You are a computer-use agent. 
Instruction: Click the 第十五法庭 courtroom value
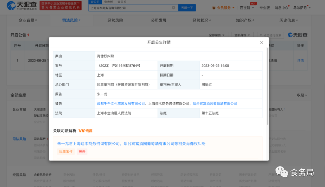pos(210,113)
